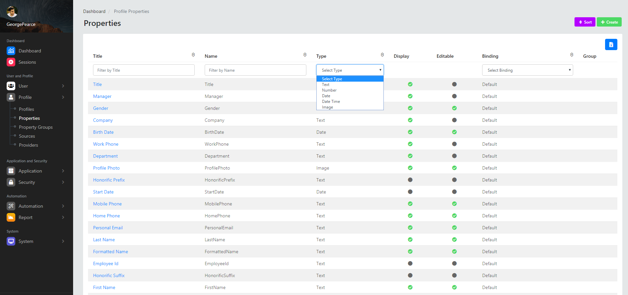Toggle Display status for Honorific Prefix row
Screen dimensions: 628x295
[410, 180]
